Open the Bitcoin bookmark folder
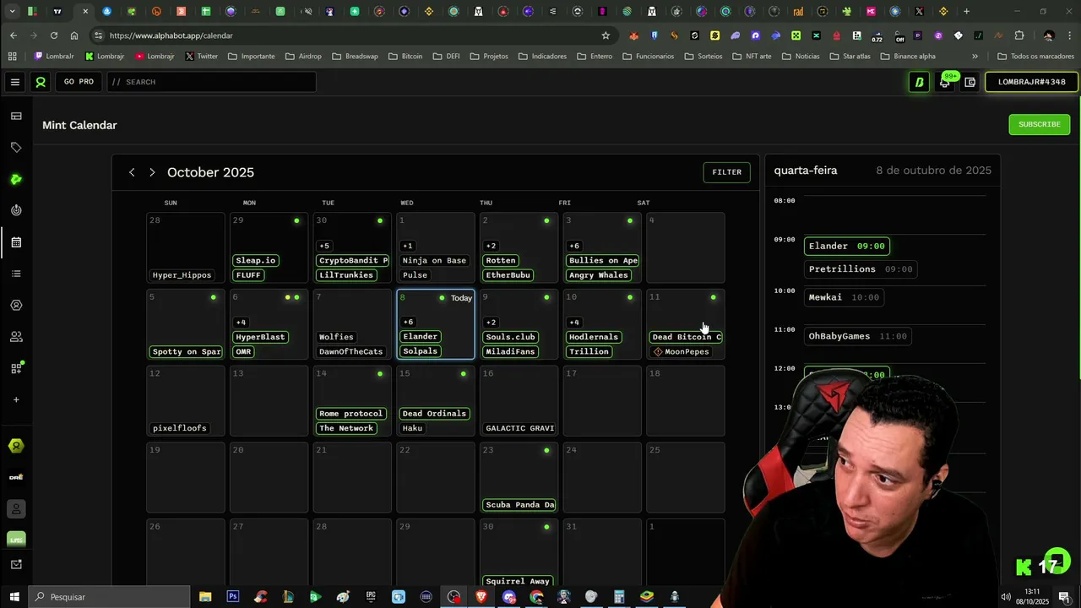The height and width of the screenshot is (608, 1081). pos(405,57)
